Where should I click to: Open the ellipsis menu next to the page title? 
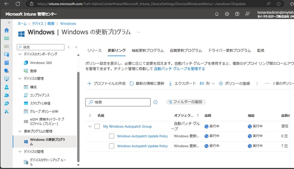click(x=138, y=32)
